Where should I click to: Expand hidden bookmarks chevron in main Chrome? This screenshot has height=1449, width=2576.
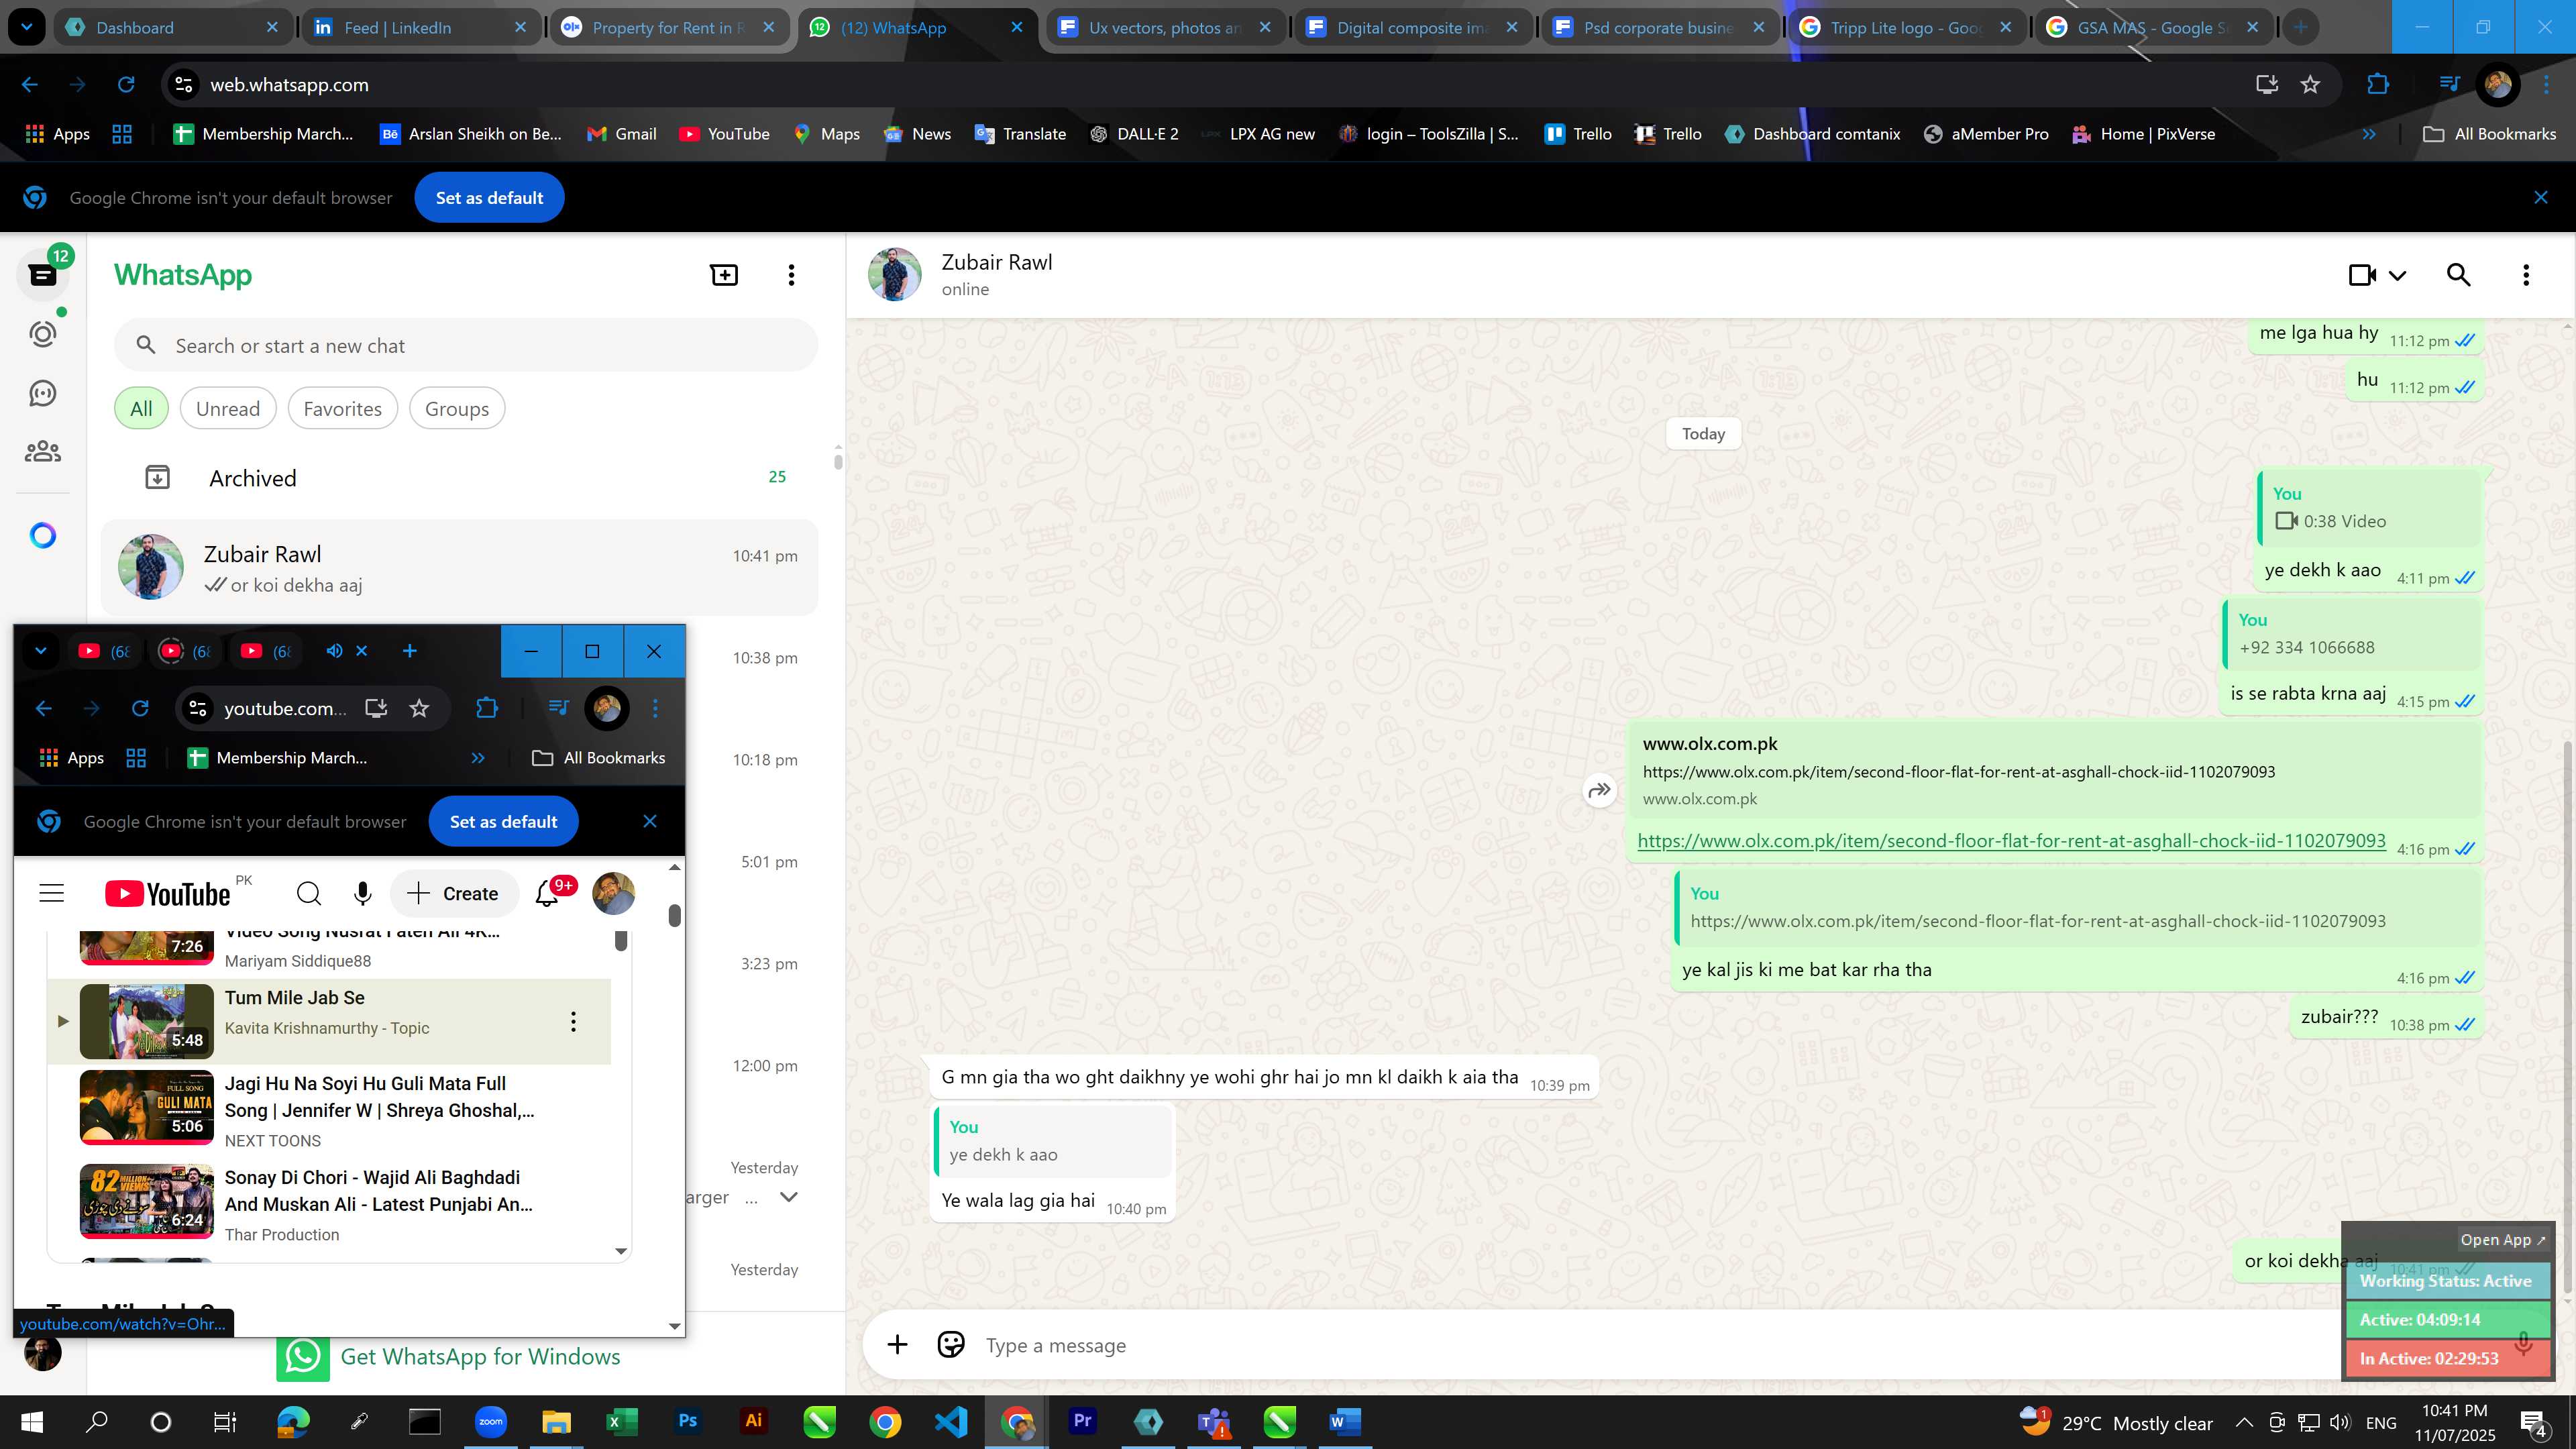click(x=2369, y=134)
